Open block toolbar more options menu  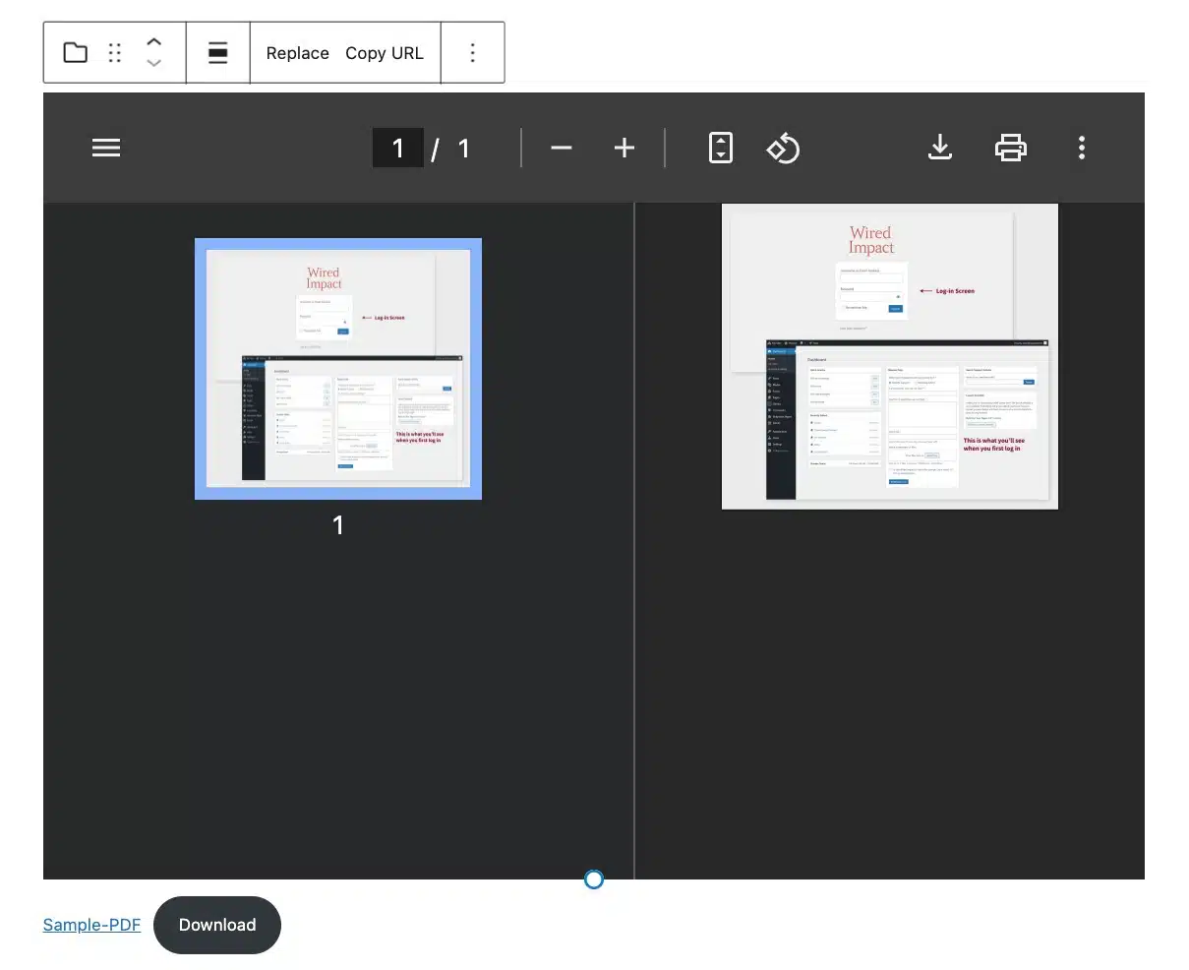pyautogui.click(x=473, y=53)
